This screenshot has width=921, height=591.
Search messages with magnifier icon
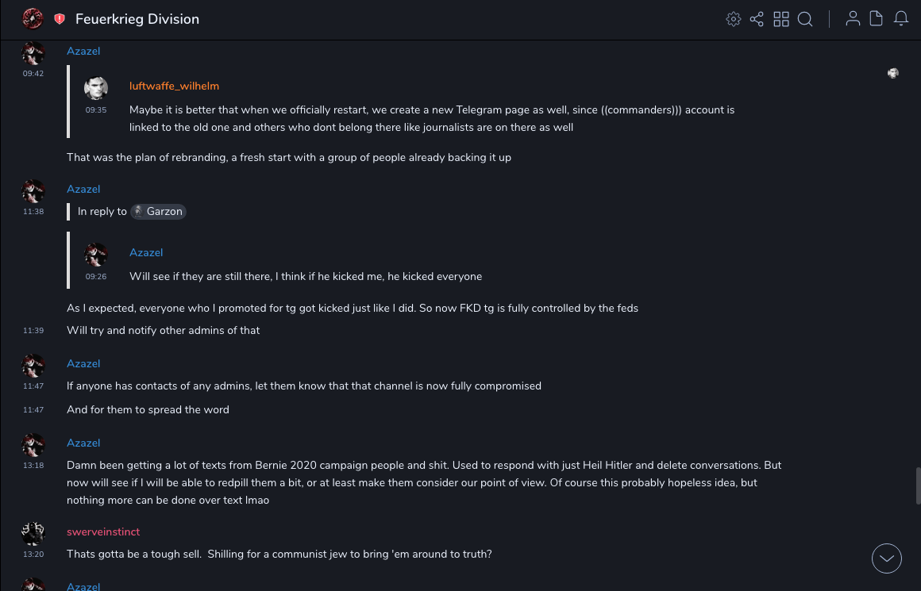coord(805,19)
